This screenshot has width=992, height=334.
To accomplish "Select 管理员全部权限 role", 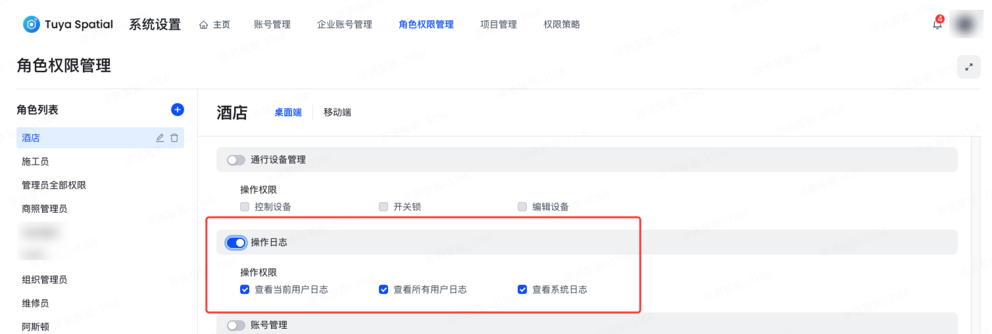I will (x=54, y=185).
